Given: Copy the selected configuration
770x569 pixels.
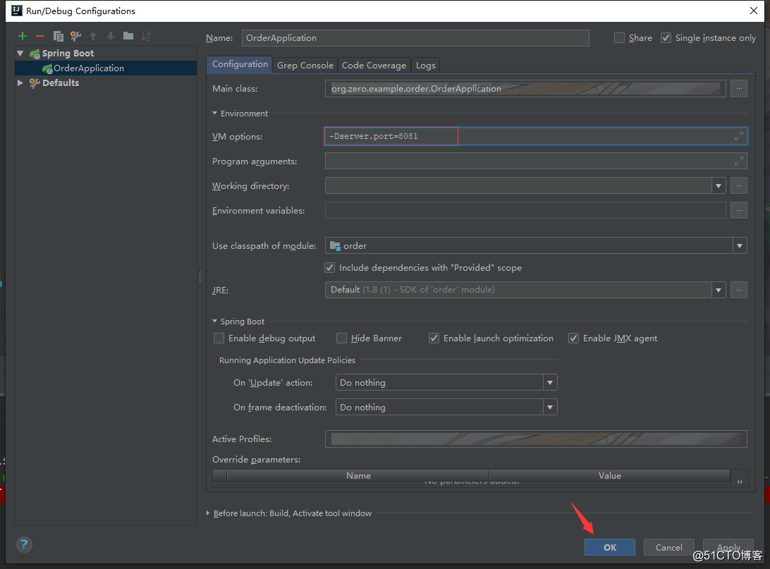Looking at the screenshot, I should click(58, 36).
